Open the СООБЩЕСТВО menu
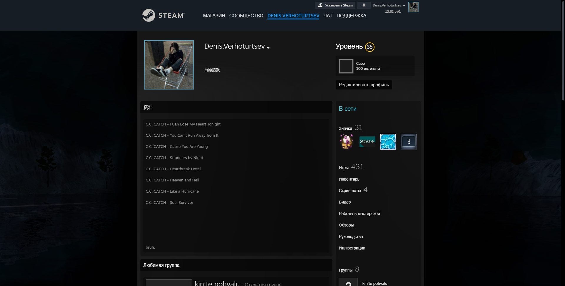 [246, 16]
